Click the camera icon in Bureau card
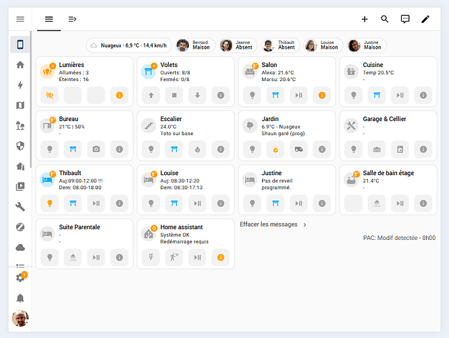The image size is (449, 338). click(96, 148)
